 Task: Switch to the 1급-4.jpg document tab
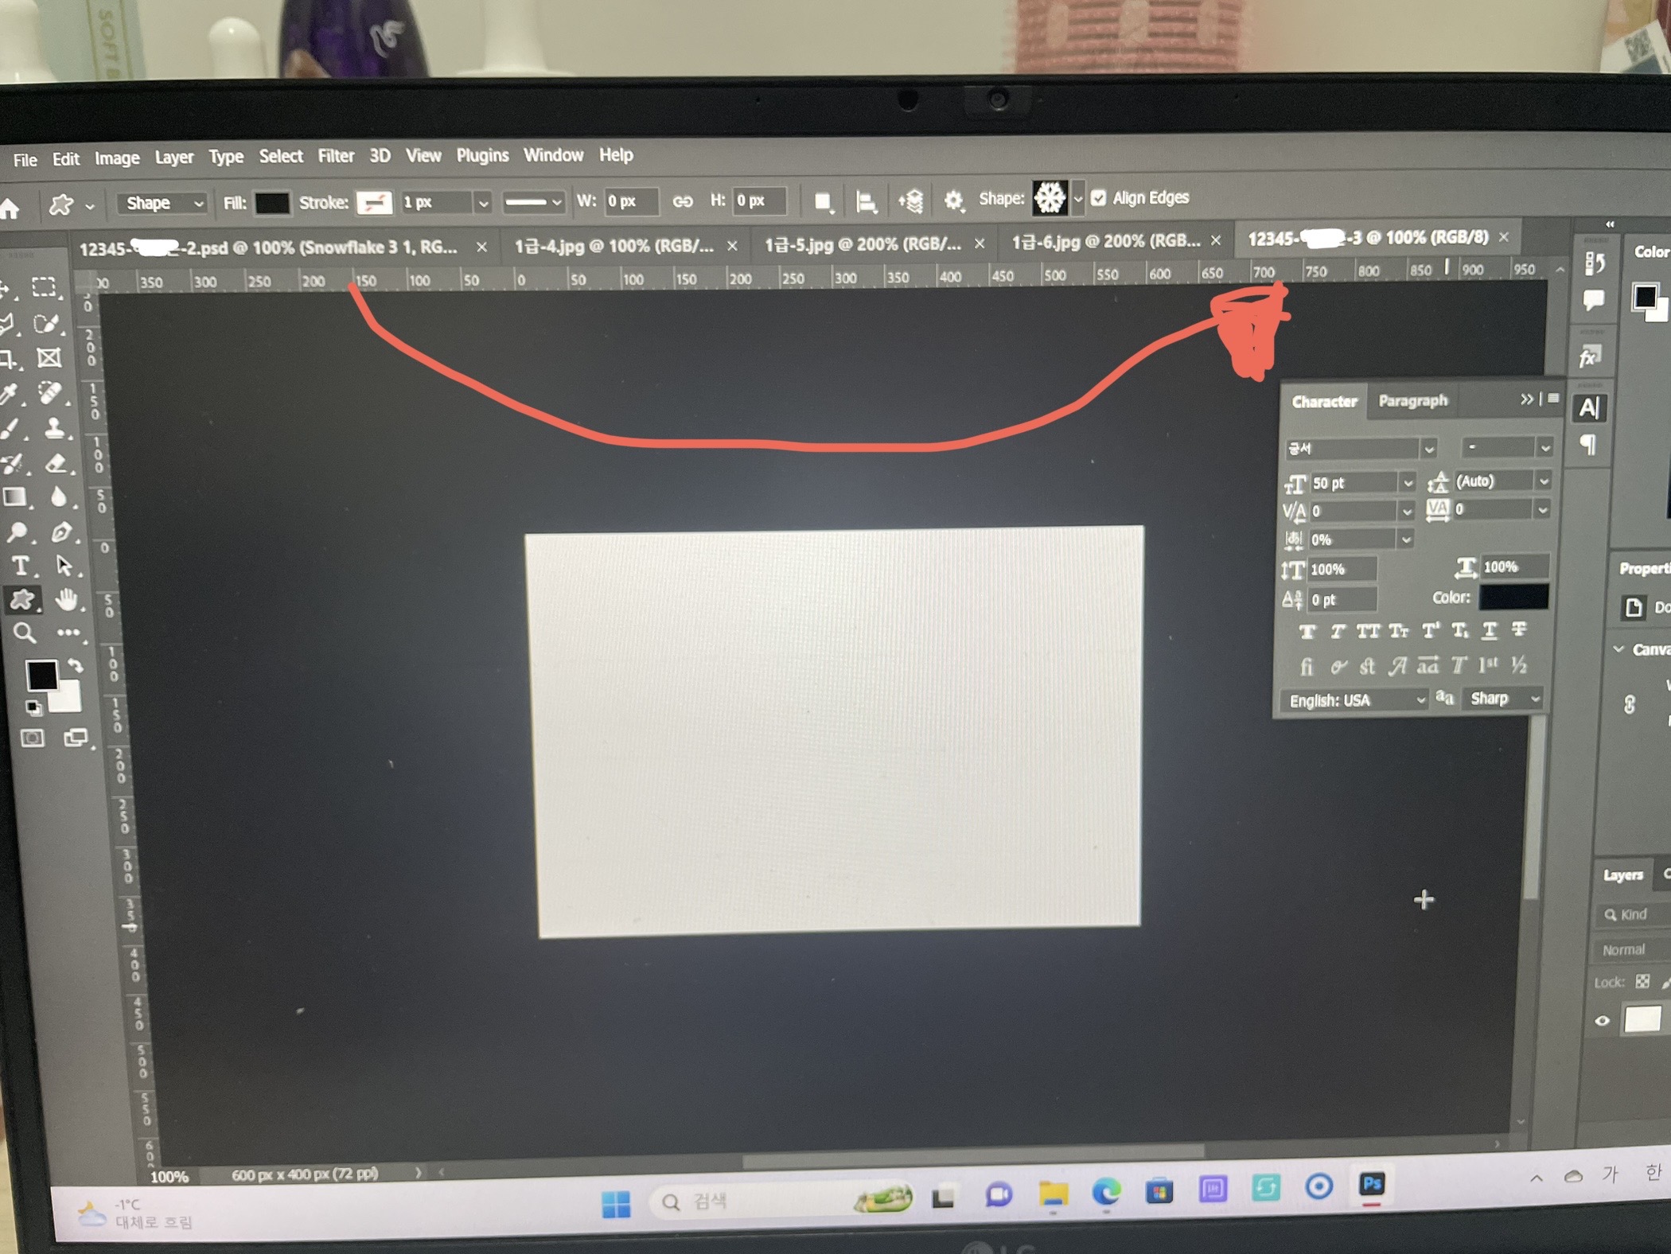coord(613,246)
